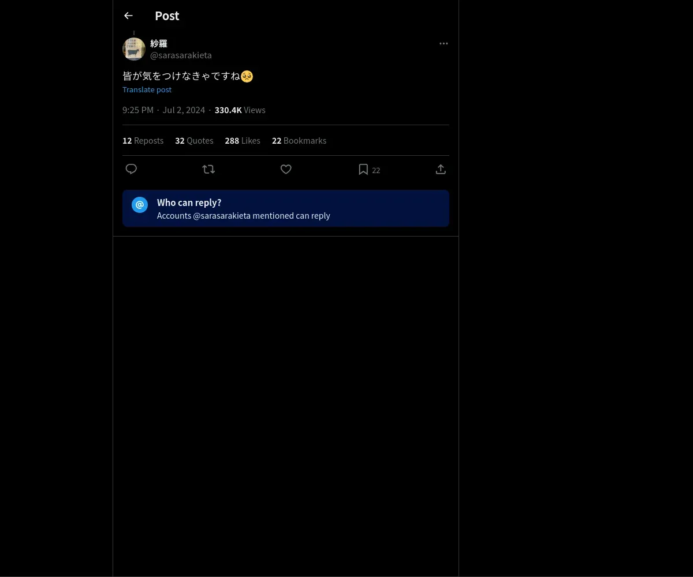Click the 22 Bookmarks count in stats row
The image size is (693, 577).
299,141
